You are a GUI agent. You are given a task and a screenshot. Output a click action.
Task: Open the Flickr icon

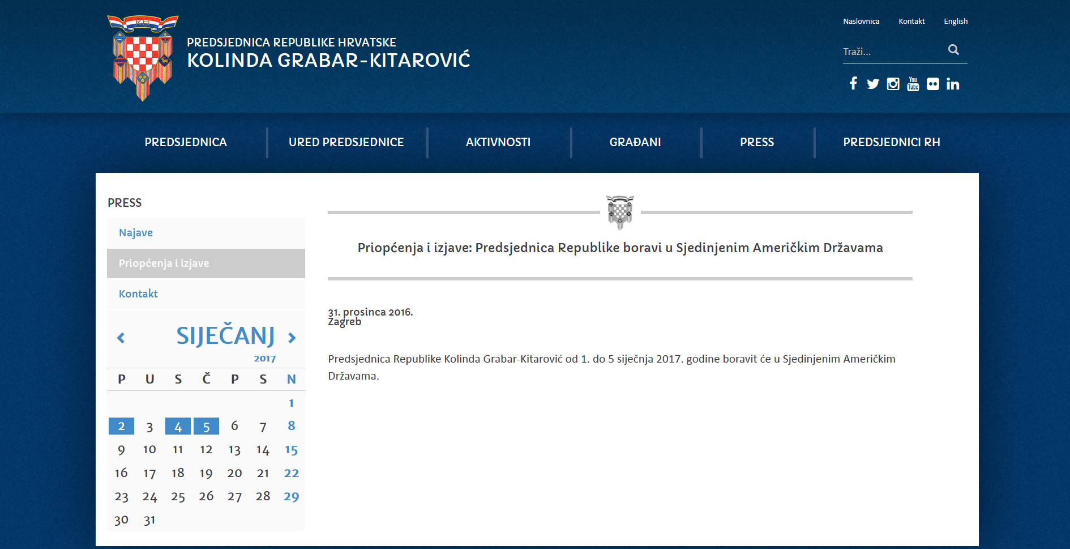click(x=932, y=83)
